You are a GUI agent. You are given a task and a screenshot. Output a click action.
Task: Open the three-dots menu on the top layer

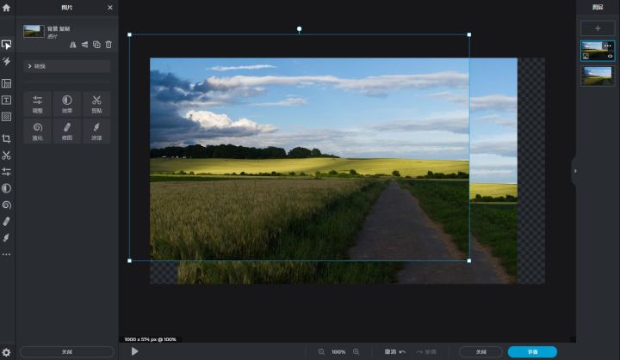coord(608,46)
